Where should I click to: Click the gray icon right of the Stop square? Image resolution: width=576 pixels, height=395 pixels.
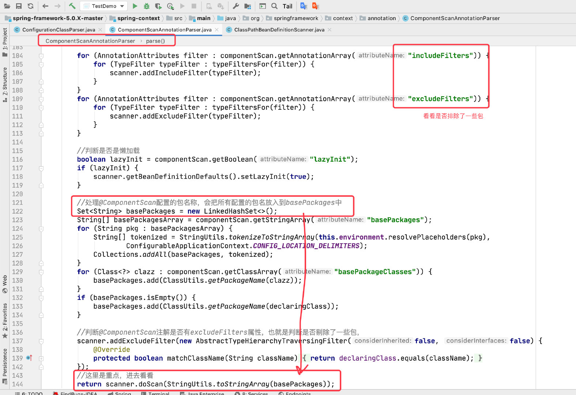pyautogui.click(x=209, y=6)
